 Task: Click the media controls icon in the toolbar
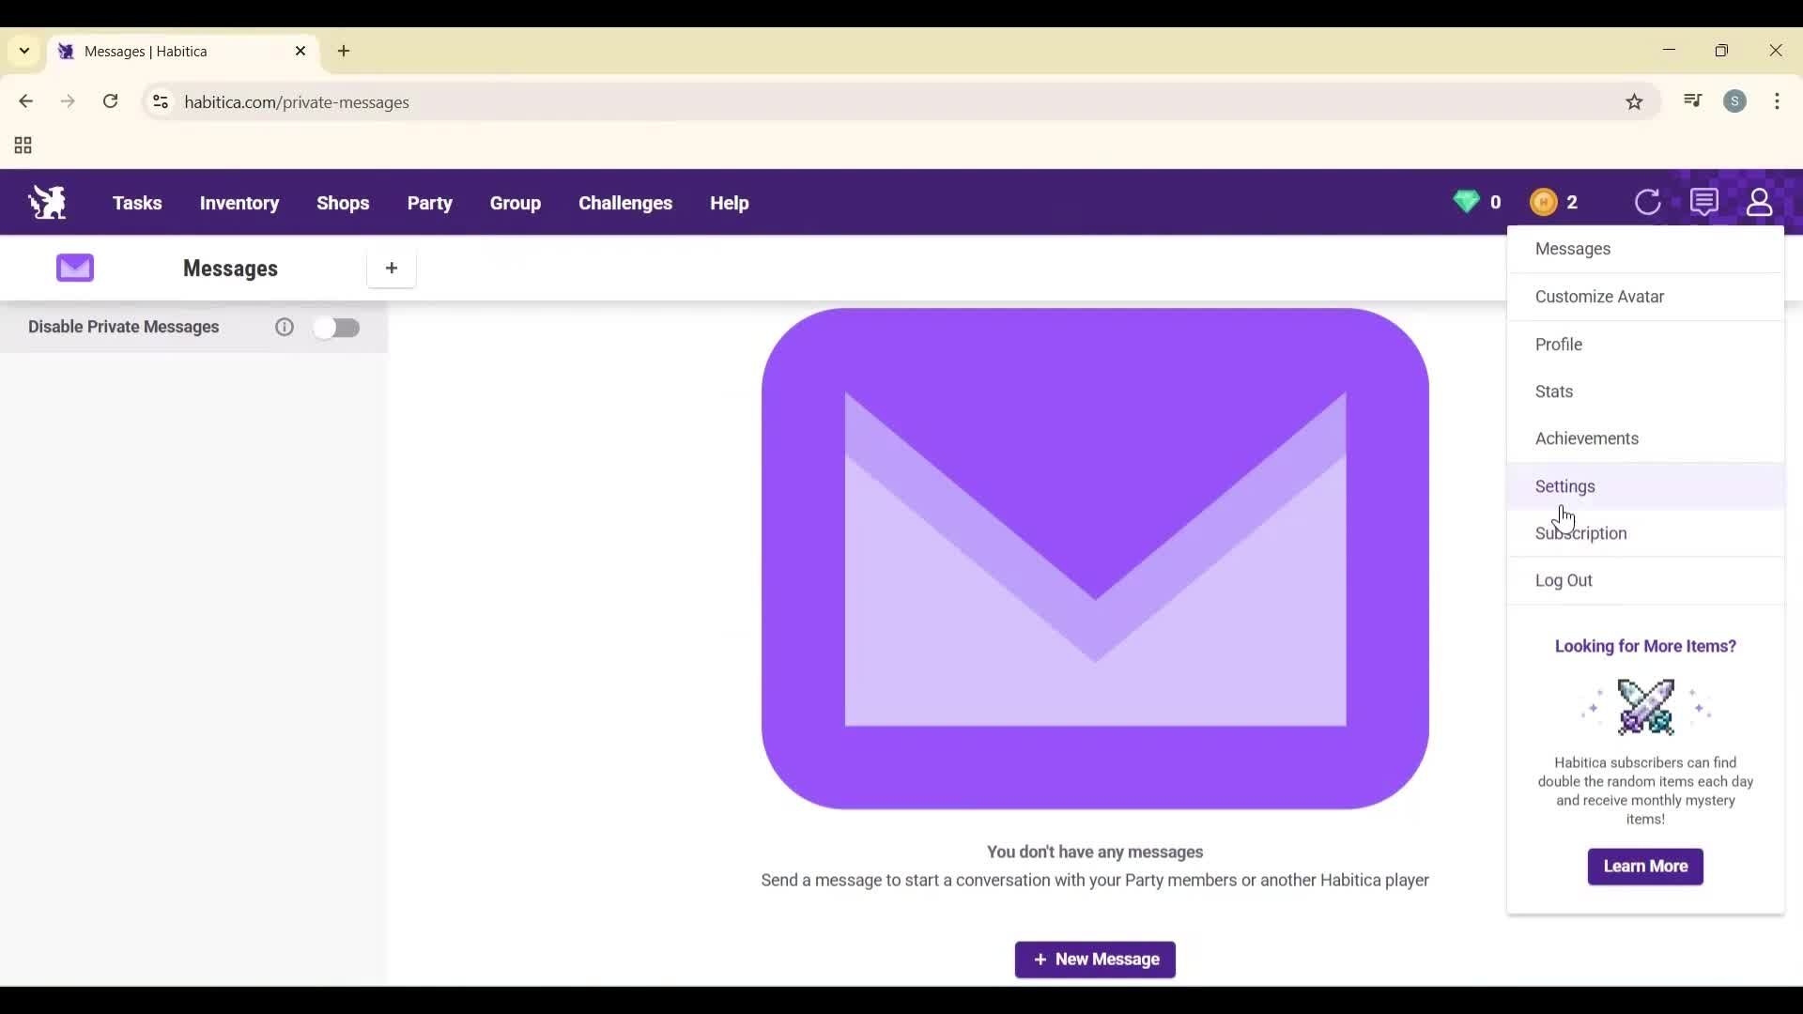[1692, 101]
